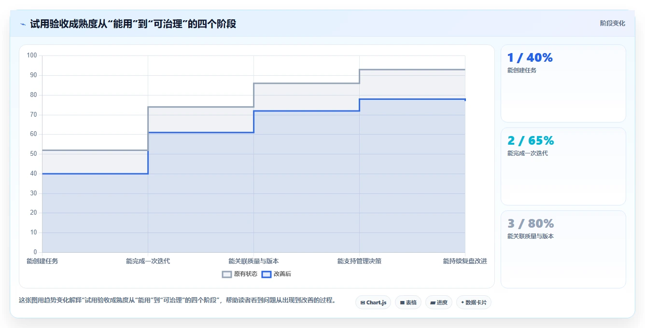Click the chart description sentence below chart
This screenshot has height=328, width=645.
click(x=177, y=300)
